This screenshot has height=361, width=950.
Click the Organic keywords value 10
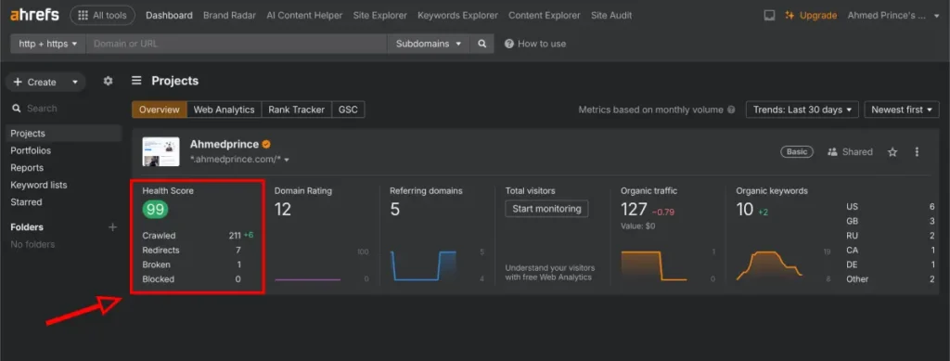[745, 210]
